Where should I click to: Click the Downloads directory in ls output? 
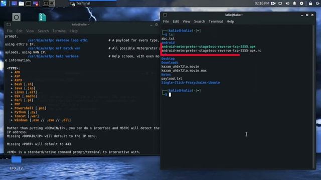click(170, 62)
